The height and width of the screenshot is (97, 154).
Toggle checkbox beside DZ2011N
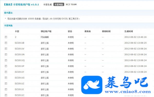click(6, 54)
